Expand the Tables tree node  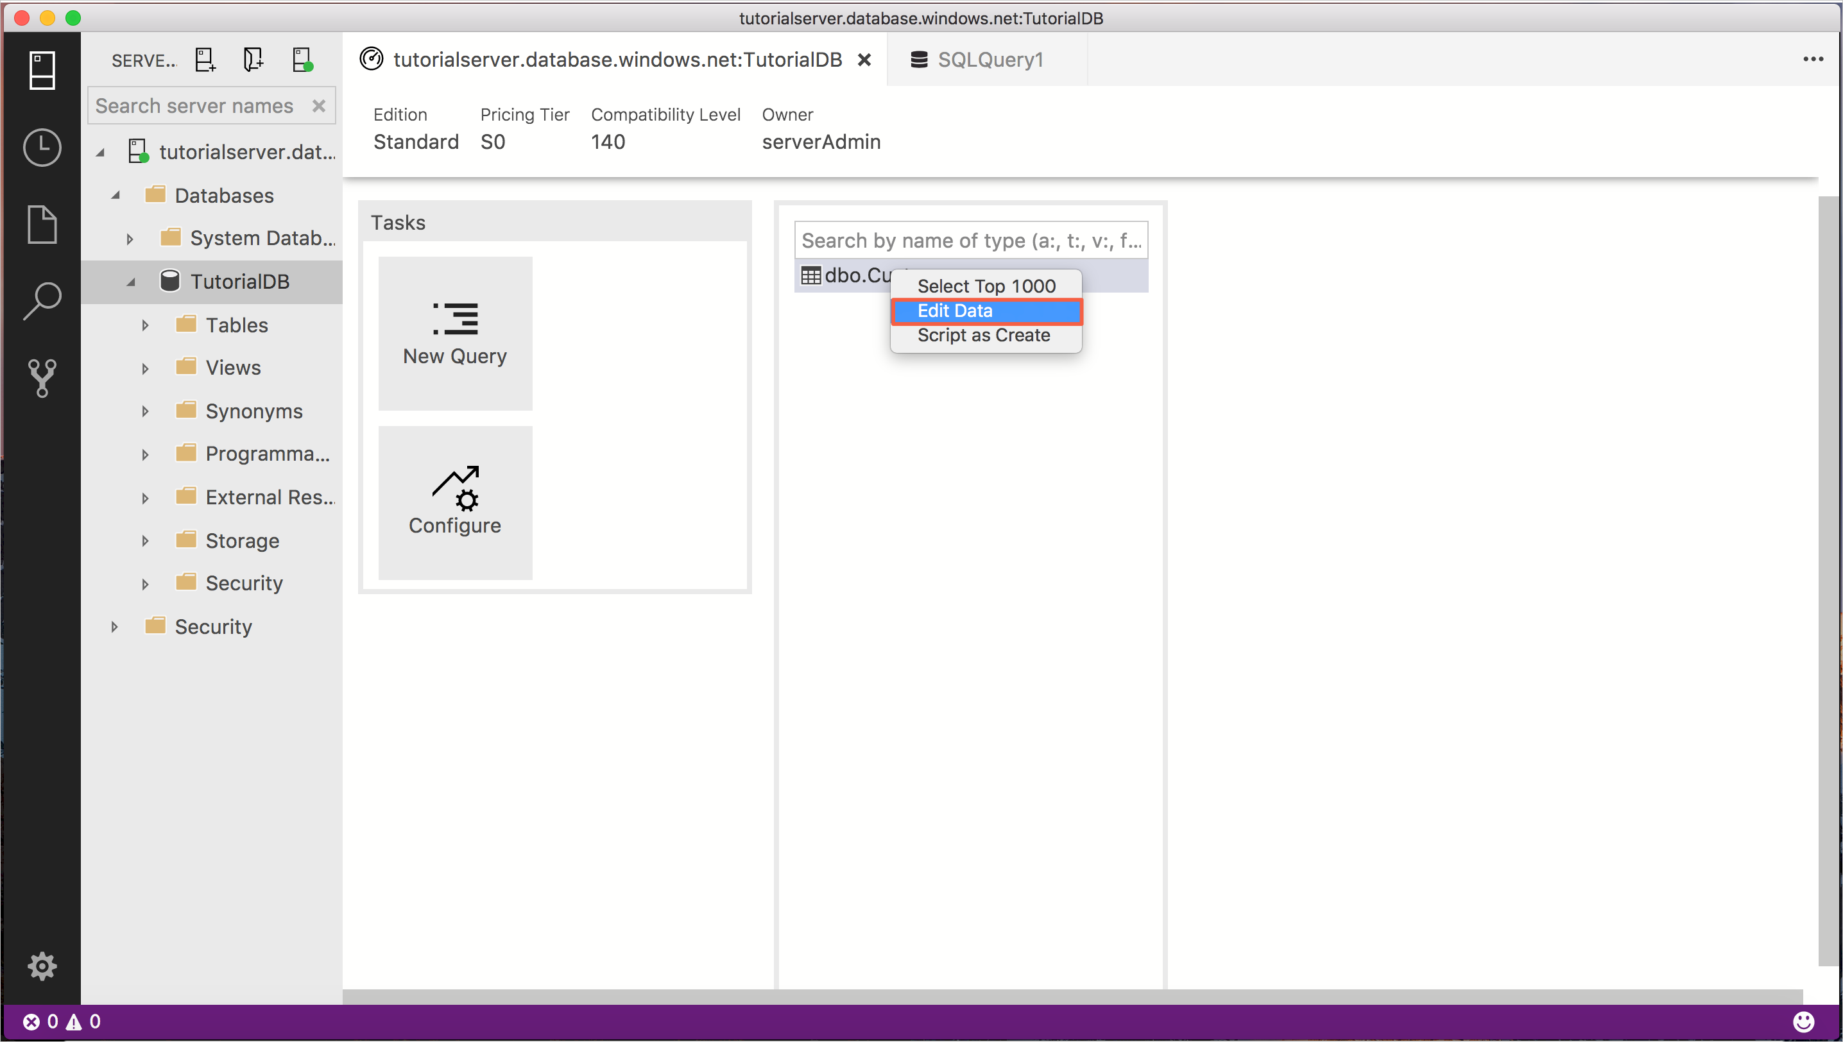(x=144, y=325)
